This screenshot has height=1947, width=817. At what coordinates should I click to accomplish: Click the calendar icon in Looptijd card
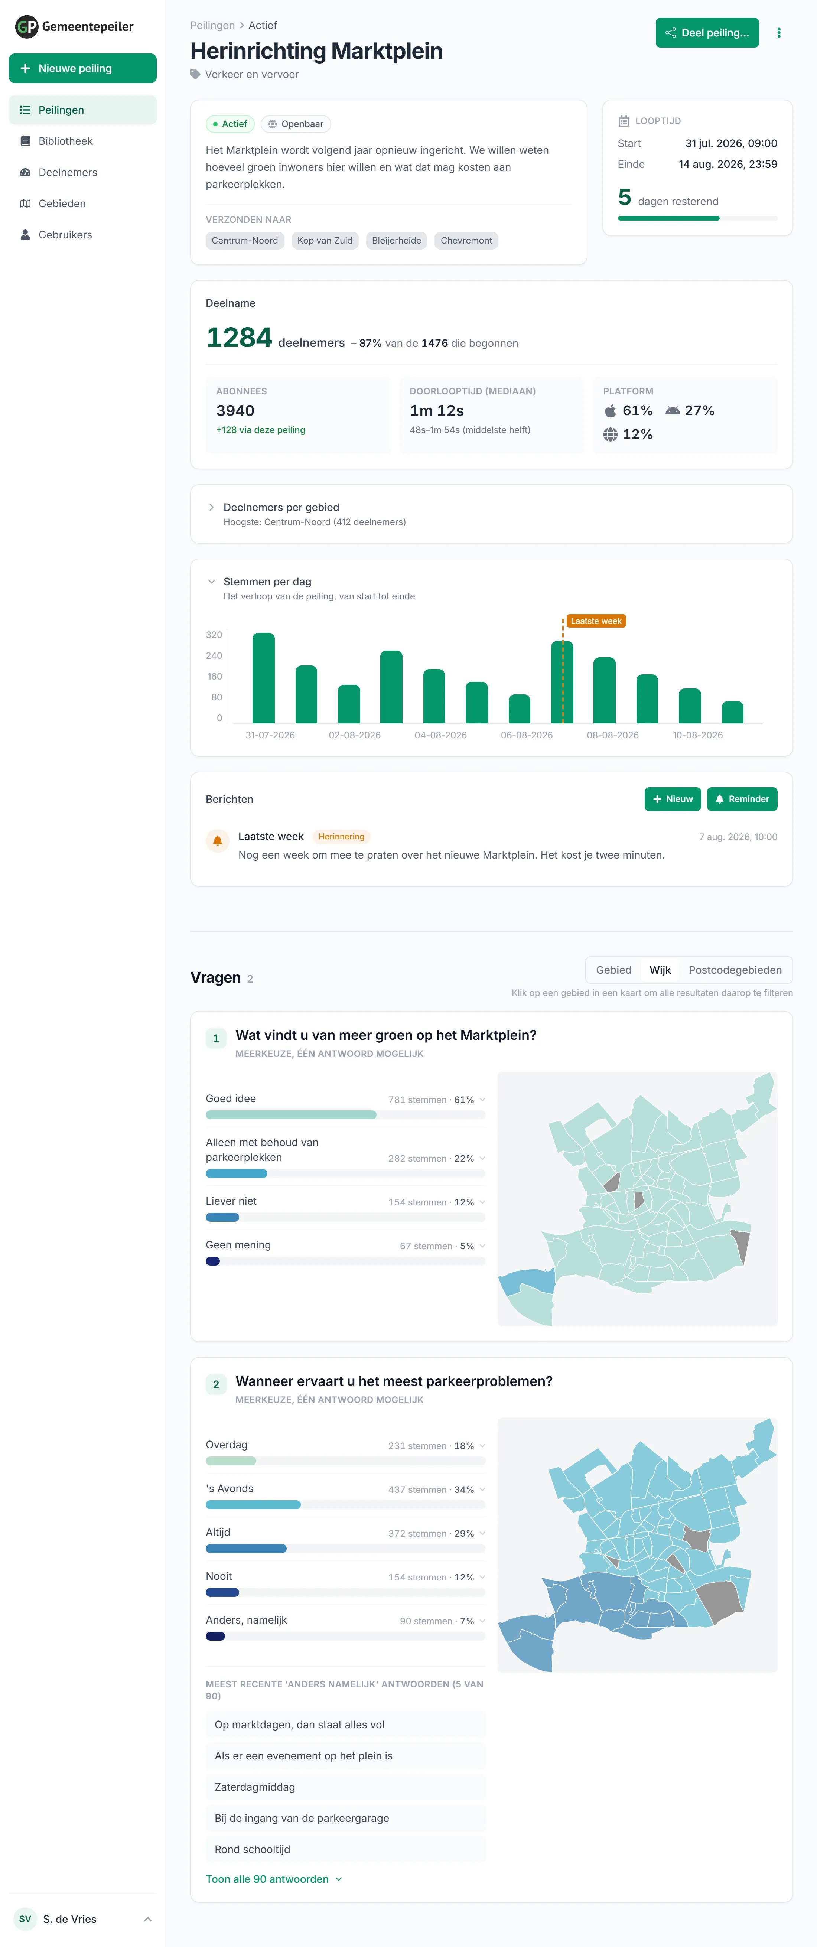(624, 121)
